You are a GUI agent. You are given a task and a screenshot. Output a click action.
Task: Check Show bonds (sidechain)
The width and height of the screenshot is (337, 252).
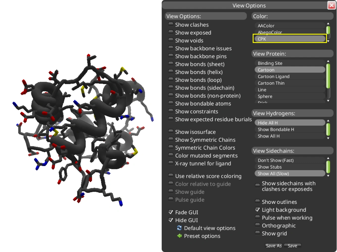[171, 87]
